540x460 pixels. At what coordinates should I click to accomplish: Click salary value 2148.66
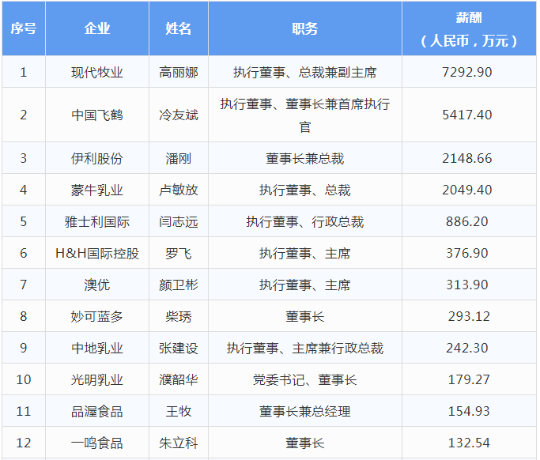pyautogui.click(x=467, y=158)
